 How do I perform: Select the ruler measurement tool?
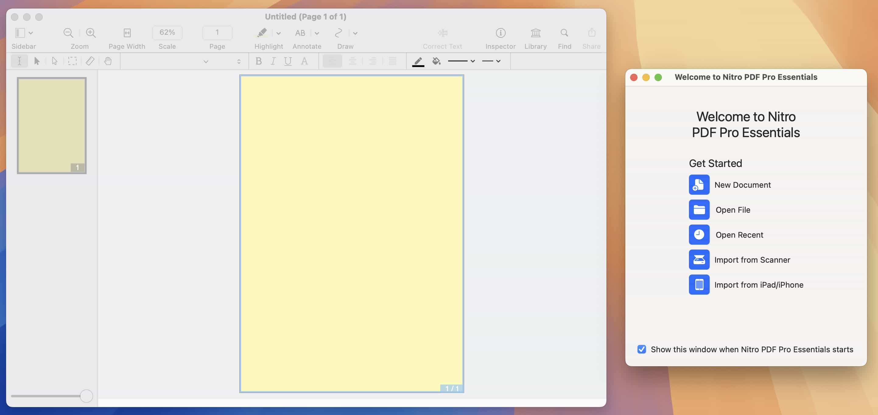(x=90, y=61)
